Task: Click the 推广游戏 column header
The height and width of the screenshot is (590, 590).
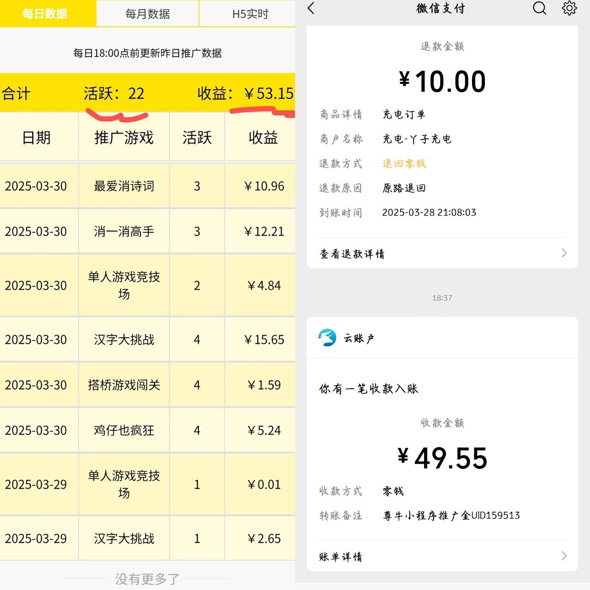Action: pos(124,137)
